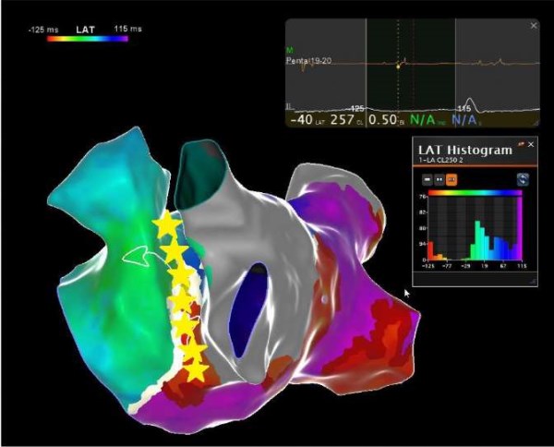The width and height of the screenshot is (554, 447).
Task: Click the topmost yellow star ablation marker
Action: point(165,223)
